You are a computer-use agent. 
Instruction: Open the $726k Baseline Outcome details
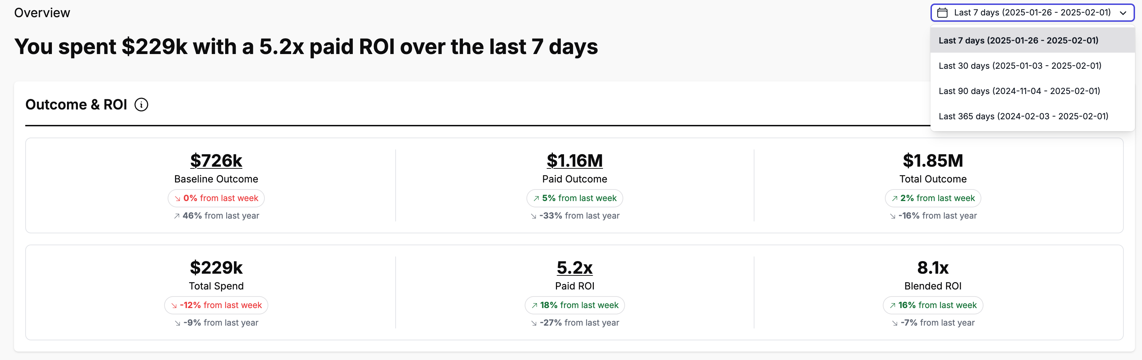[216, 160]
